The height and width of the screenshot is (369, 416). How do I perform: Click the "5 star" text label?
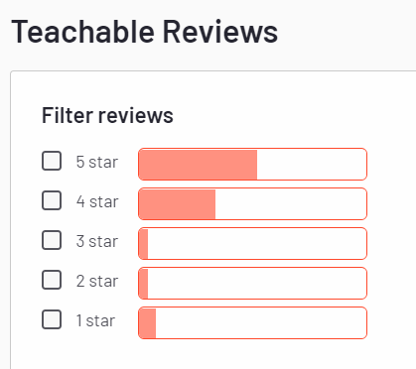(x=97, y=162)
